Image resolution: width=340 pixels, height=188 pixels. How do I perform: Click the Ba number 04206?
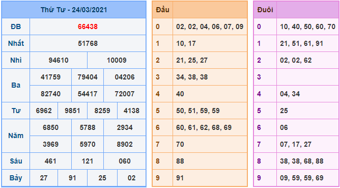pos(125,77)
